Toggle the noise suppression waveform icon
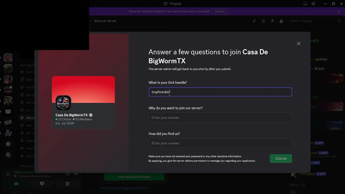345x194 pixels. tap(68, 174)
